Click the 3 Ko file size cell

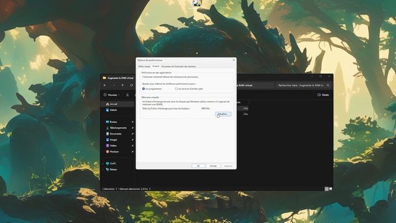point(245,108)
